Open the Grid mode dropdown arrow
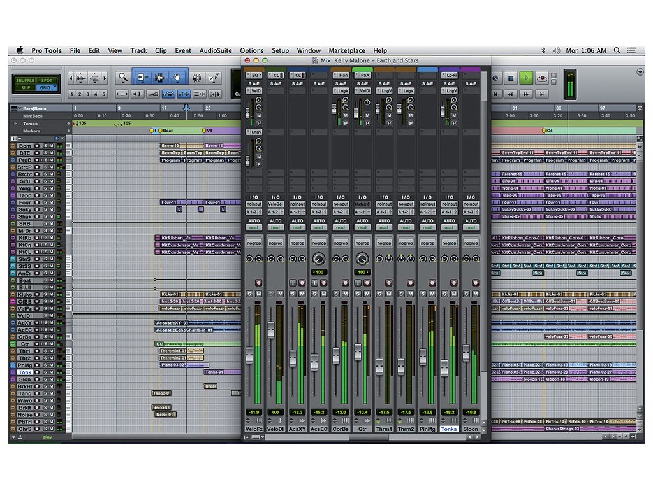Viewport: 653px width, 489px height. coord(55,87)
